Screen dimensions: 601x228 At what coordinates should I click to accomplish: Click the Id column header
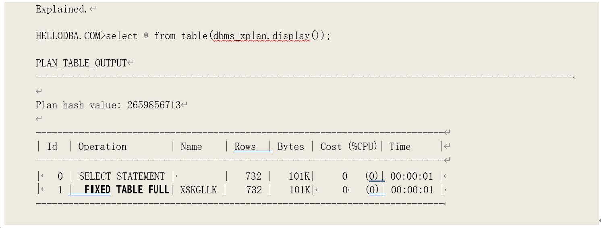coord(52,147)
